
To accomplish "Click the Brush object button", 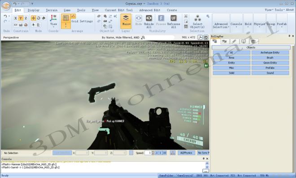I will tap(270, 58).
